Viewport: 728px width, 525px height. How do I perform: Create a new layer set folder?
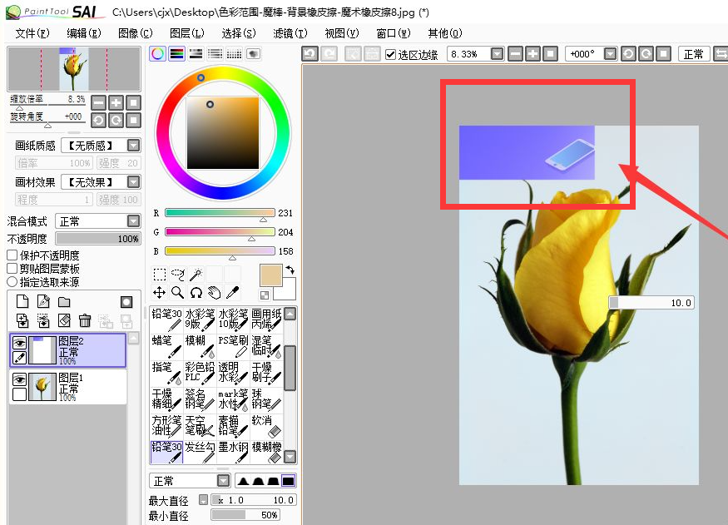tap(64, 301)
